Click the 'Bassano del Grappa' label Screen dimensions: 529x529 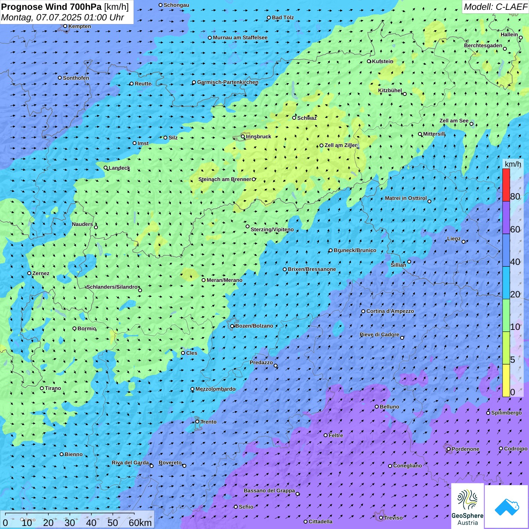coord(269,490)
